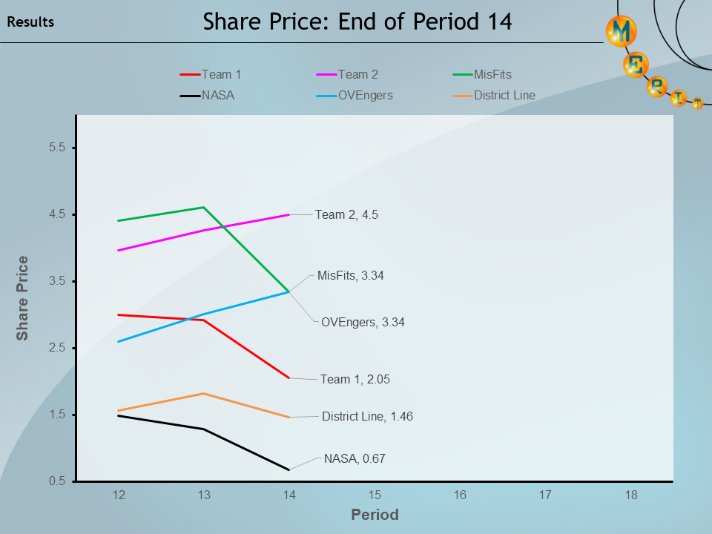The height and width of the screenshot is (534, 712).
Task: Select the "MisFits, 3.34" data label
Action: point(351,275)
